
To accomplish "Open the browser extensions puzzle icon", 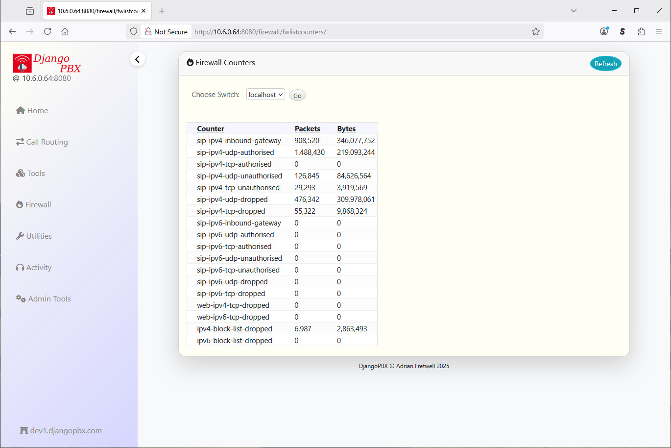I will point(641,32).
